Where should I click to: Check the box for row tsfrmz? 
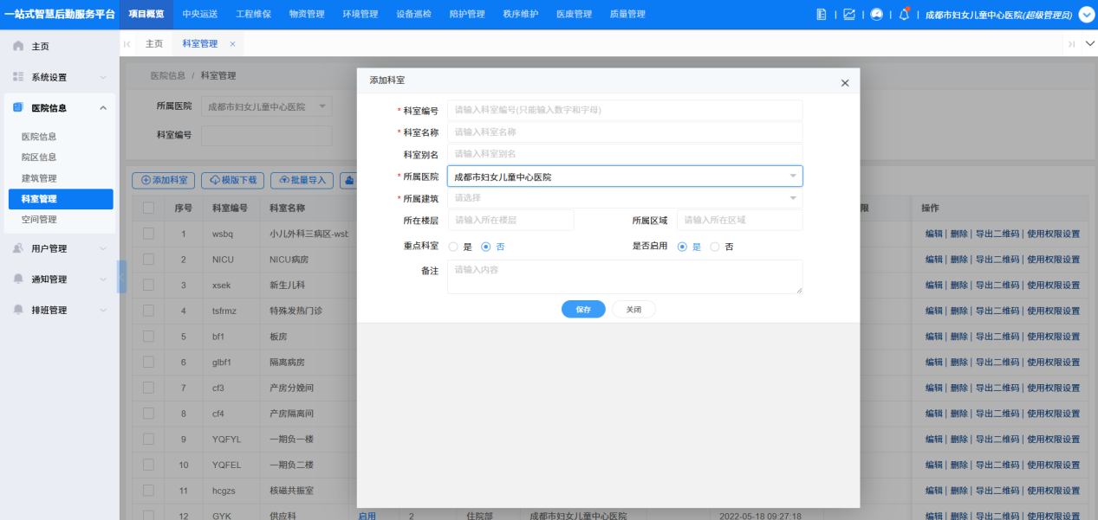point(148,311)
